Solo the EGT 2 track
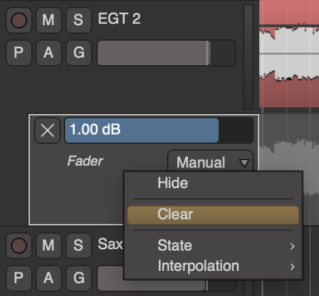This screenshot has width=319, height=296. pos(79,20)
